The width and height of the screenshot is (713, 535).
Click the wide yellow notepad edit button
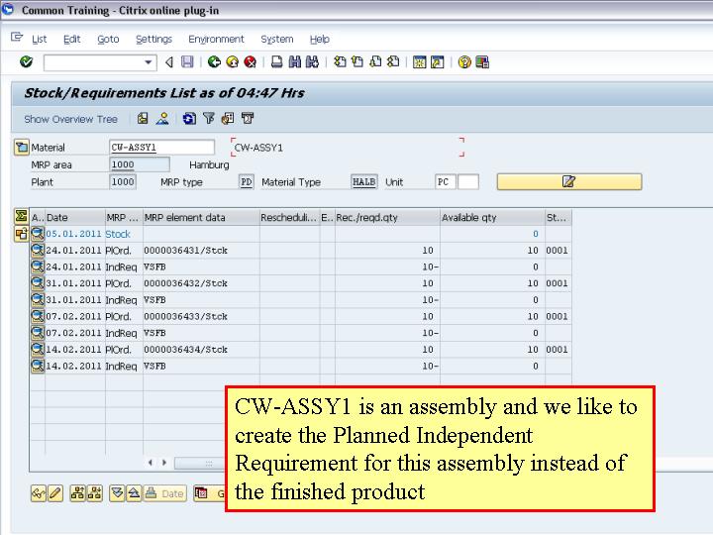pyautogui.click(x=569, y=182)
